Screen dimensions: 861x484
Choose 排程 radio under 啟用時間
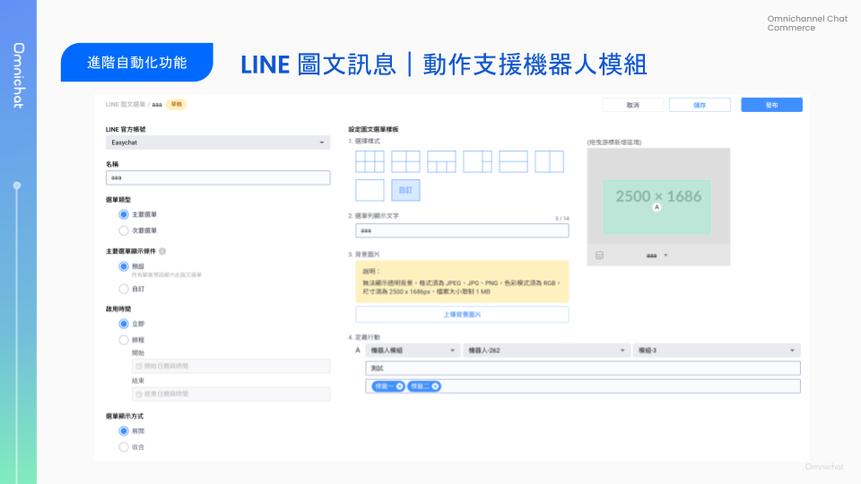point(124,340)
